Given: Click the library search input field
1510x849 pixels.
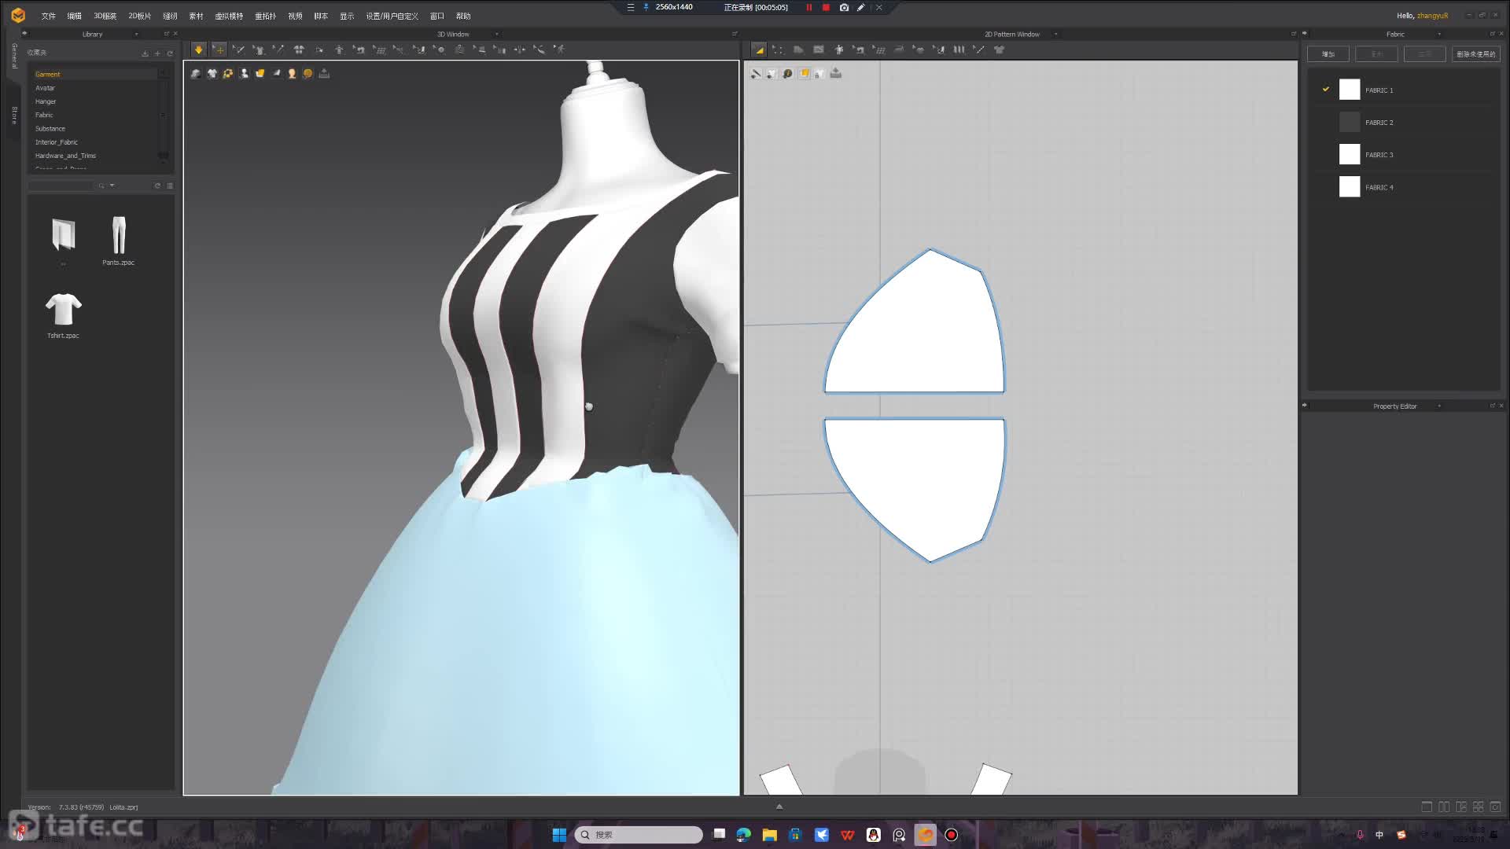Looking at the screenshot, I should pos(61,186).
